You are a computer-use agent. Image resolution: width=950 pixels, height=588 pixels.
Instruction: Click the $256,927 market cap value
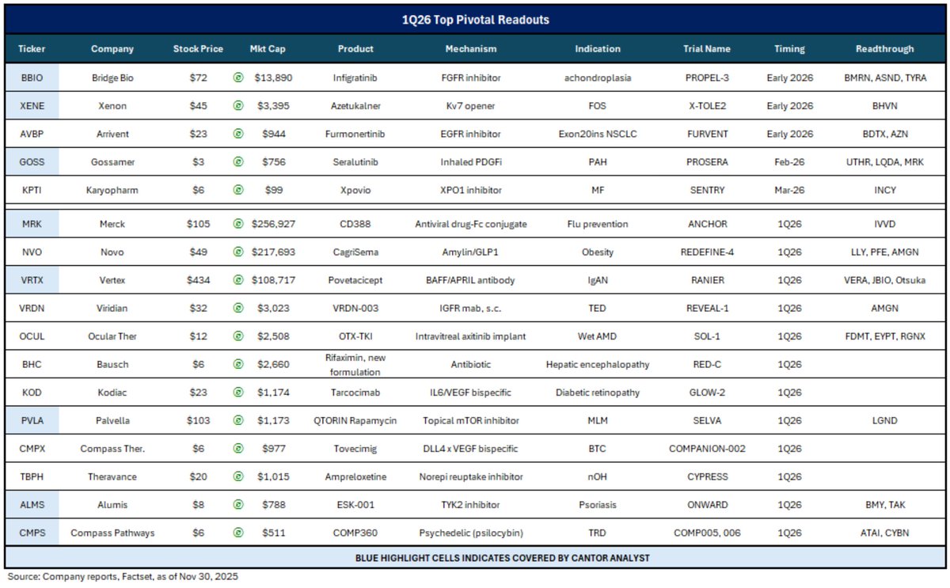coord(275,224)
